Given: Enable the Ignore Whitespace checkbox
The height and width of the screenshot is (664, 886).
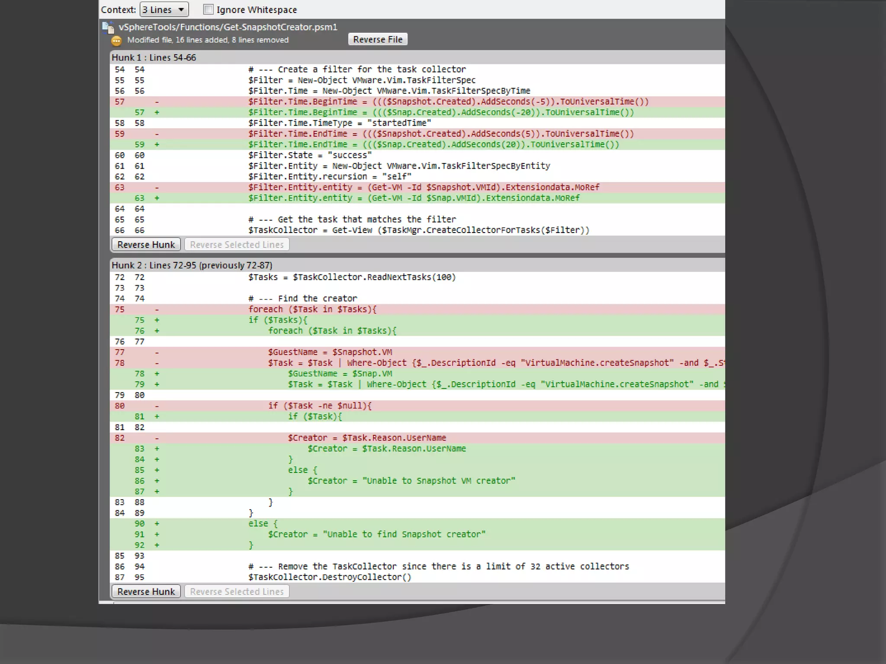Looking at the screenshot, I should [208, 10].
